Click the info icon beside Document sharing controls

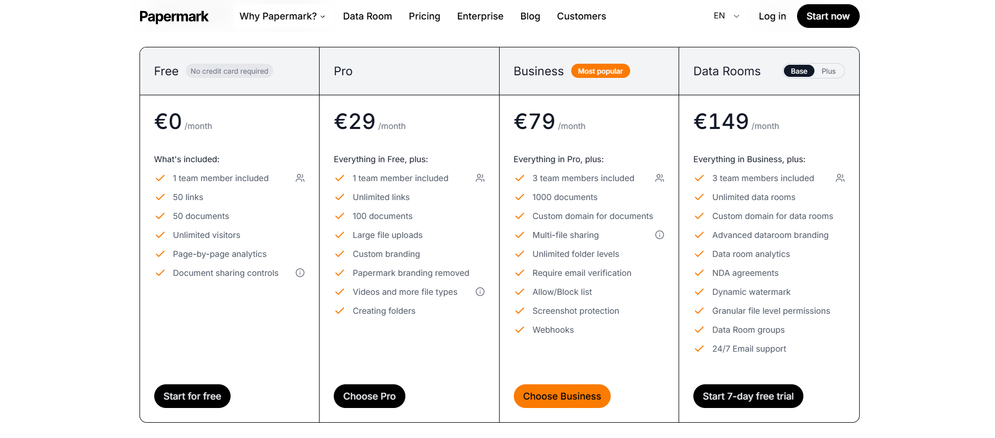[x=300, y=273]
